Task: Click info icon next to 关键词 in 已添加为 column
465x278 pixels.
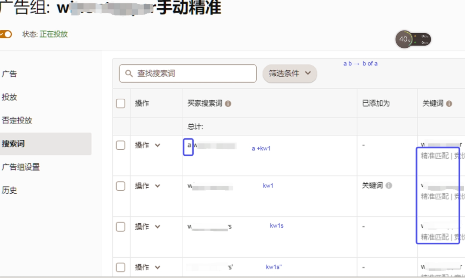Action: pos(389,185)
